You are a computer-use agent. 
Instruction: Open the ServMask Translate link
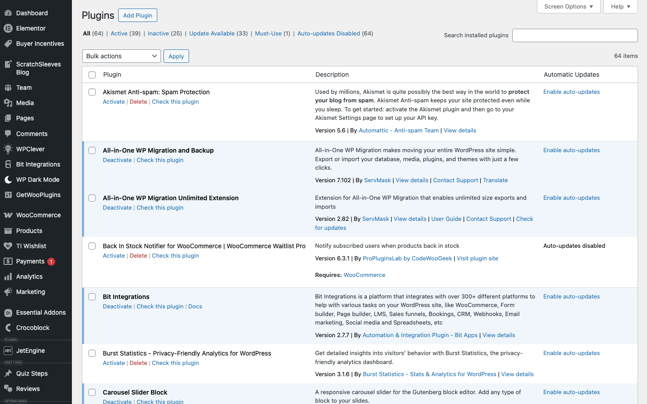pyautogui.click(x=495, y=180)
